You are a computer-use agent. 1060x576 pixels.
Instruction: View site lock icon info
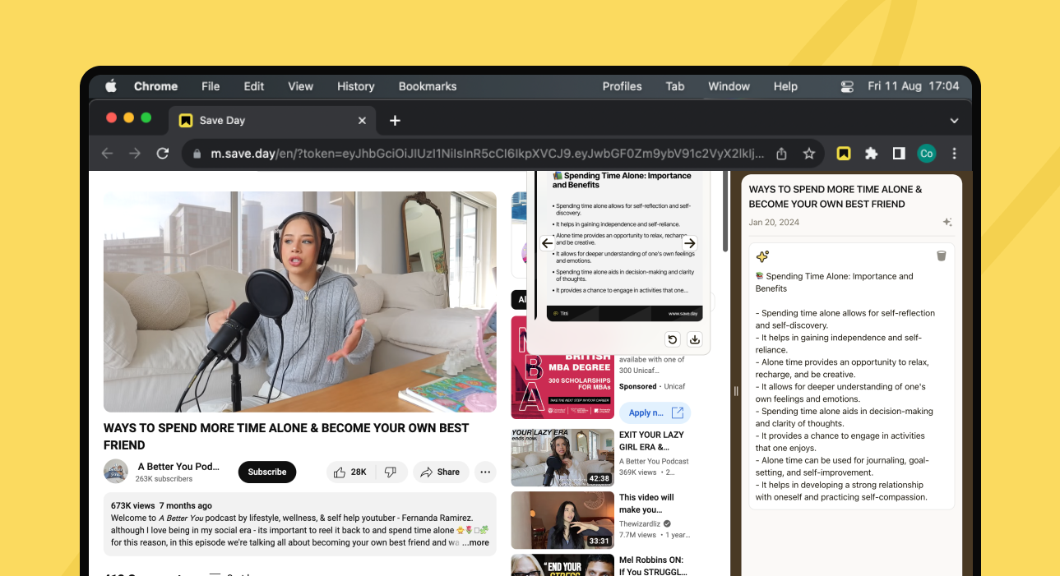(197, 154)
